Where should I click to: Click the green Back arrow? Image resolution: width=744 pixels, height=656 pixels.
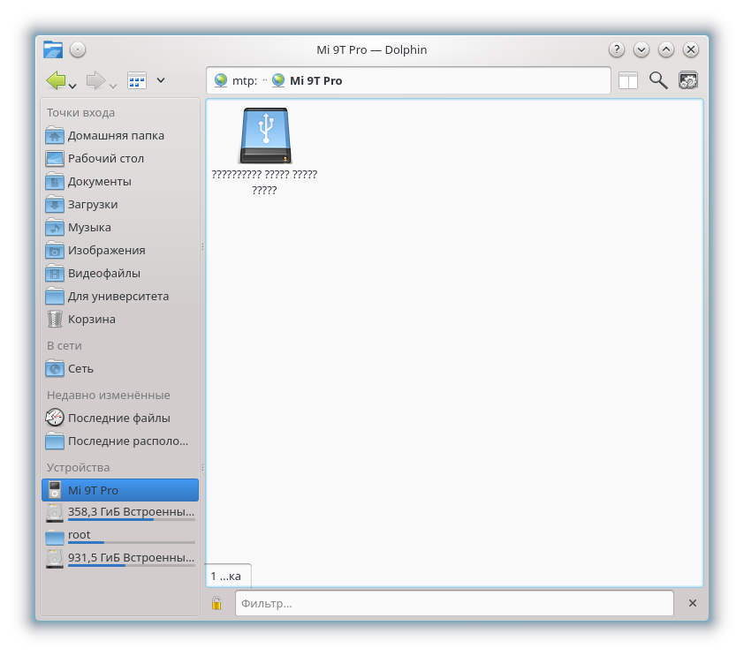tap(57, 81)
